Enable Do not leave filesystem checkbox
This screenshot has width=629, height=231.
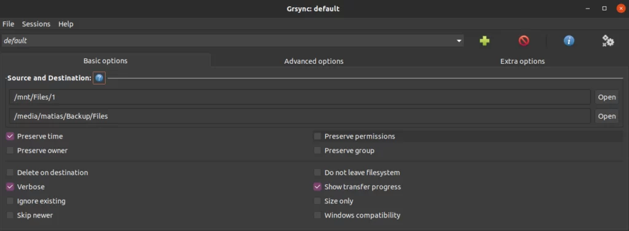pyautogui.click(x=318, y=173)
